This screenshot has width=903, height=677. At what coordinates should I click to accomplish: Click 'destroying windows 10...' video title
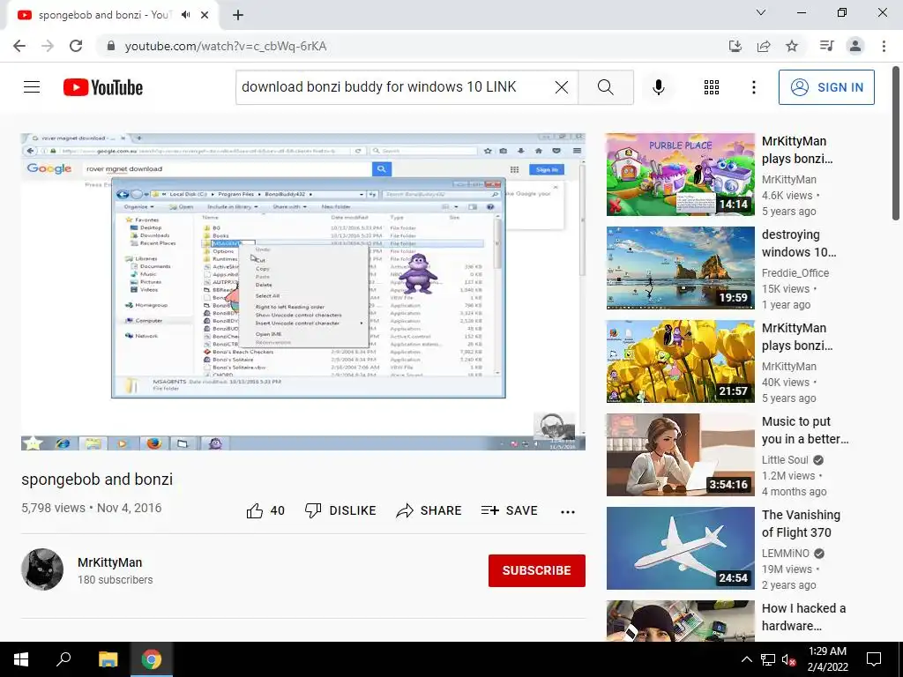[799, 243]
